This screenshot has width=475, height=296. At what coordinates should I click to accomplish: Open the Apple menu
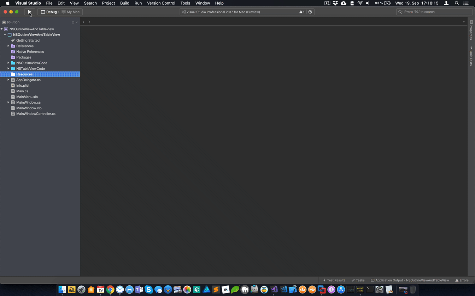pos(7,3)
